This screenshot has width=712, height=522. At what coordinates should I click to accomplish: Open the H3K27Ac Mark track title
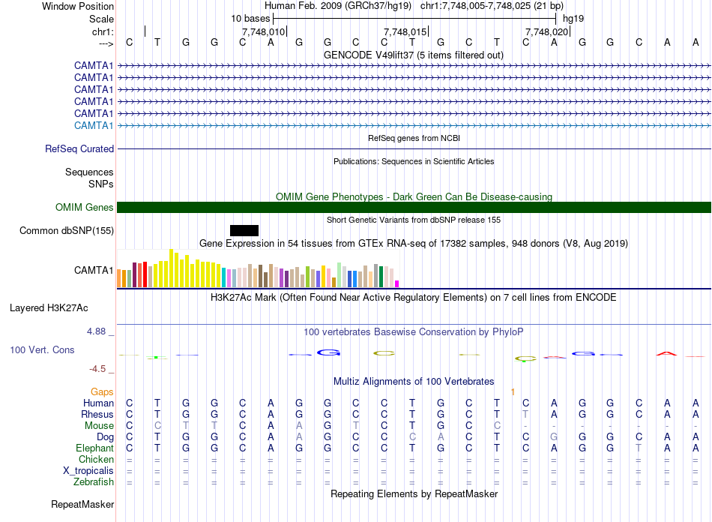pyautogui.click(x=413, y=297)
